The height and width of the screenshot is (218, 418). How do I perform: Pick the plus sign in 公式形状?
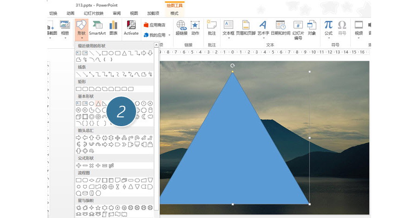click(78, 166)
